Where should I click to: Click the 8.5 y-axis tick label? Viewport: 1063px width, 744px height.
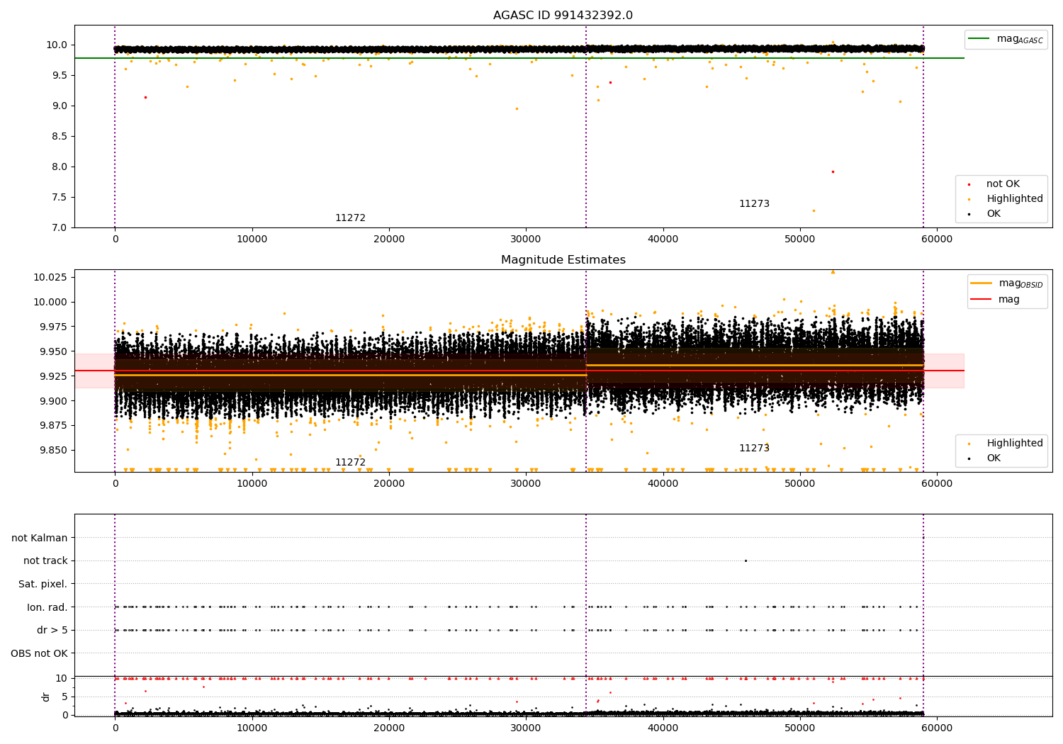[x=60, y=136]
